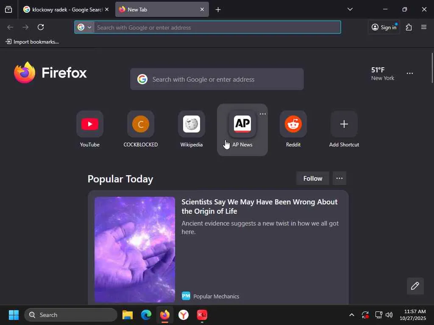Open the Scientists Say We May Have Been Wrong headline
This screenshot has height=325, width=434.
click(x=259, y=207)
